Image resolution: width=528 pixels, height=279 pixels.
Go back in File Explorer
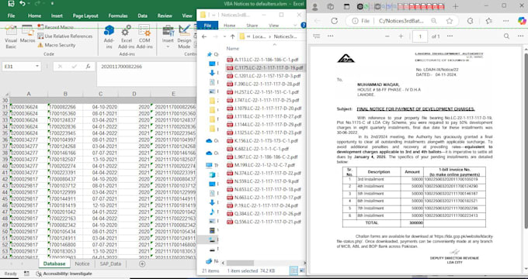[204, 36]
